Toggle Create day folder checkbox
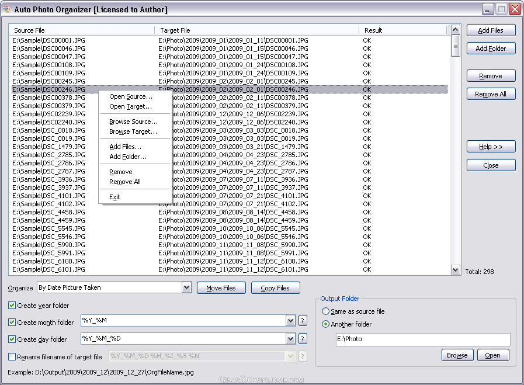The width and height of the screenshot is (524, 385). coord(12,339)
